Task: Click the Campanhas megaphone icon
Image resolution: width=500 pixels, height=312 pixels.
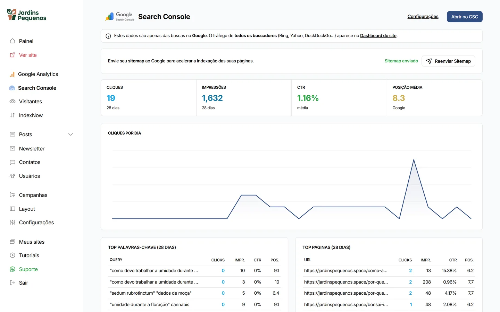Action: (12, 195)
